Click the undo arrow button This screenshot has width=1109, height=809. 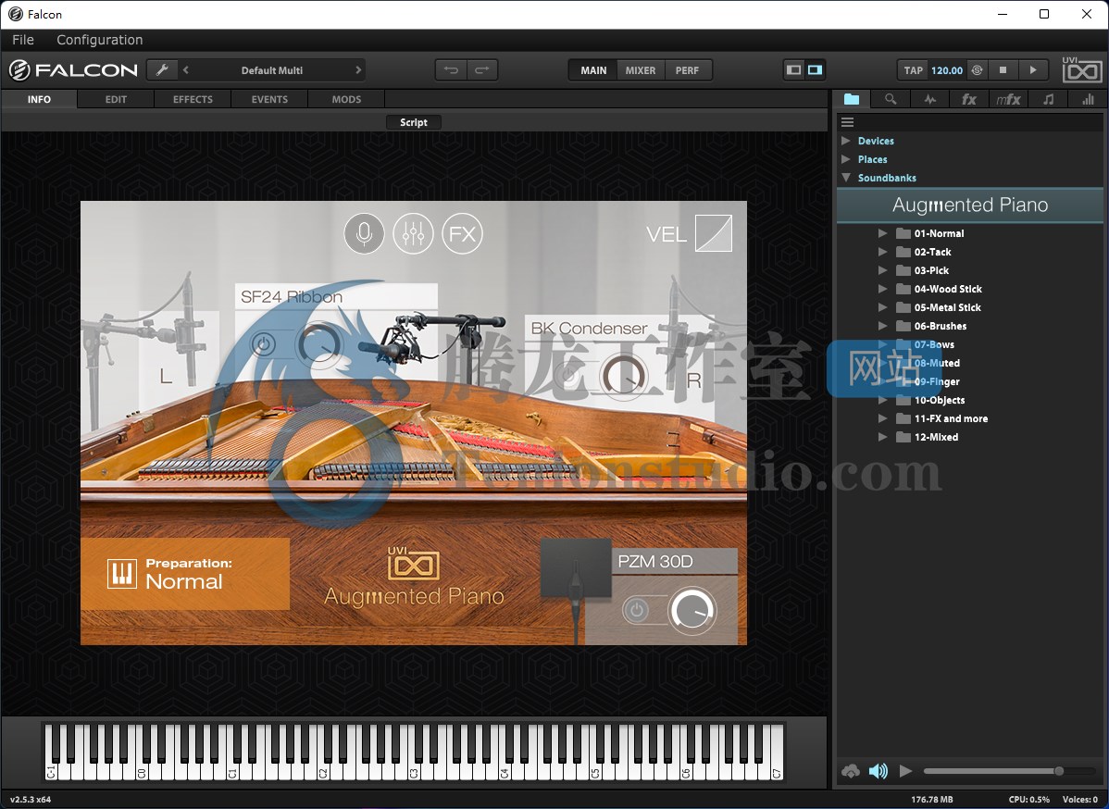pos(451,70)
